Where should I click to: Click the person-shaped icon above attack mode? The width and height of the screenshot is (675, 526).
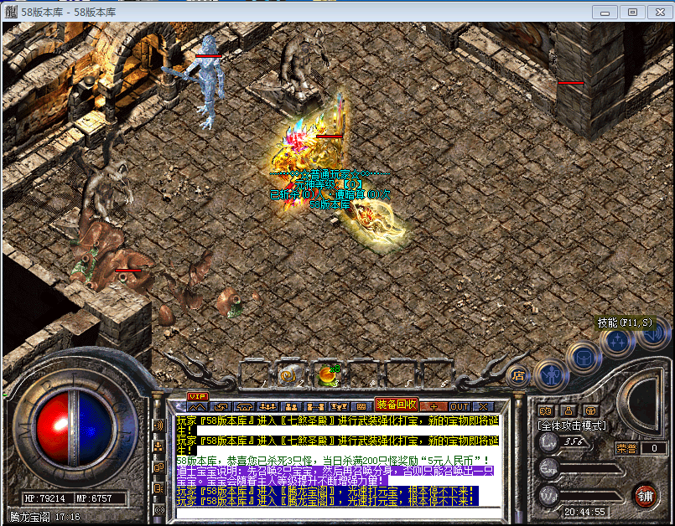[569, 411]
